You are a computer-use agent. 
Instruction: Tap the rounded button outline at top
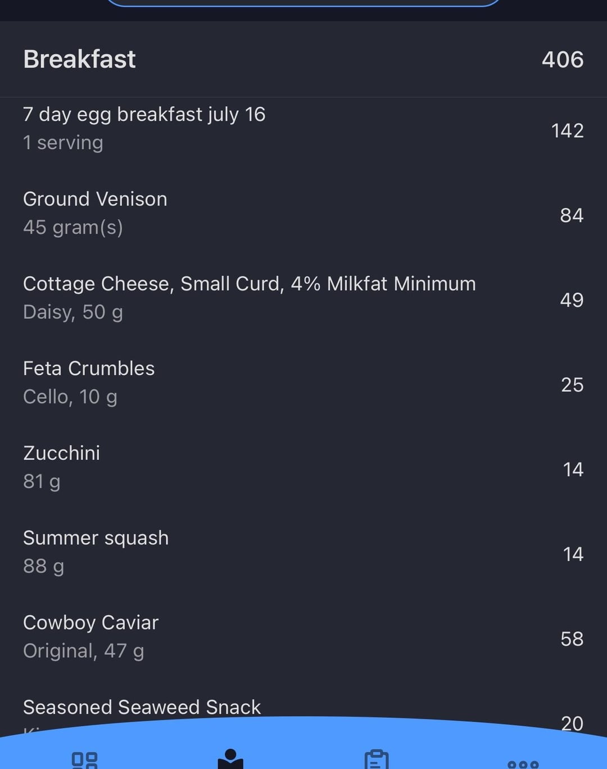pos(303,2)
